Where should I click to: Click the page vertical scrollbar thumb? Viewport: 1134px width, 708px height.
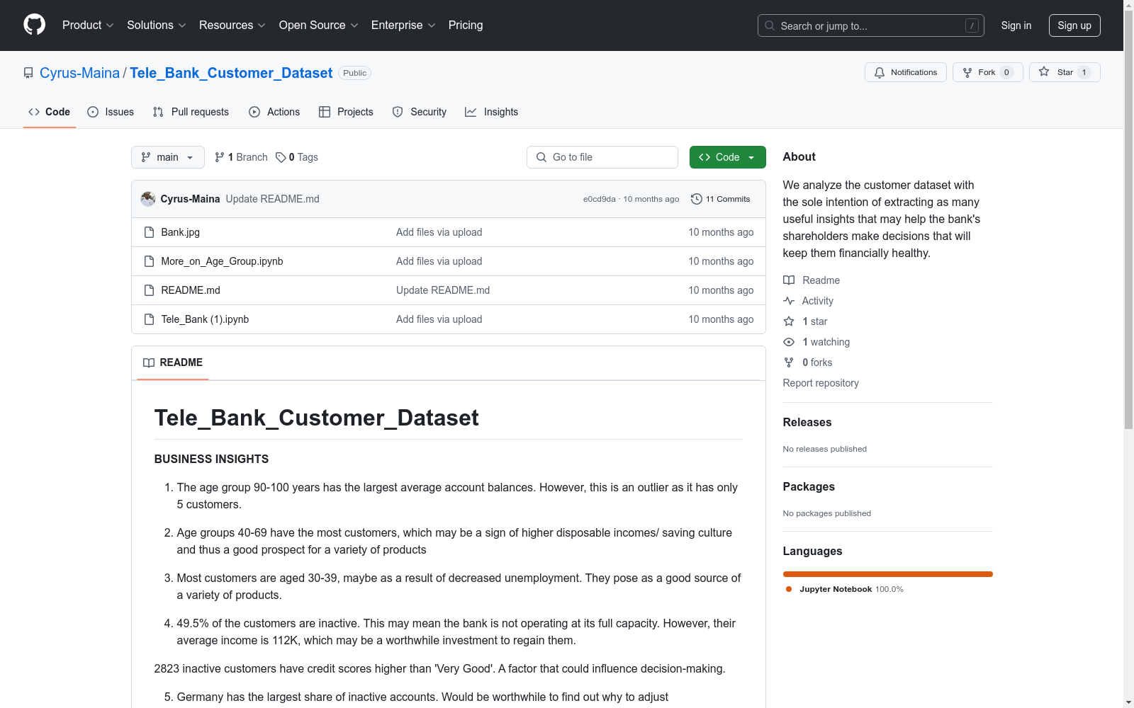pyautogui.click(x=1128, y=219)
